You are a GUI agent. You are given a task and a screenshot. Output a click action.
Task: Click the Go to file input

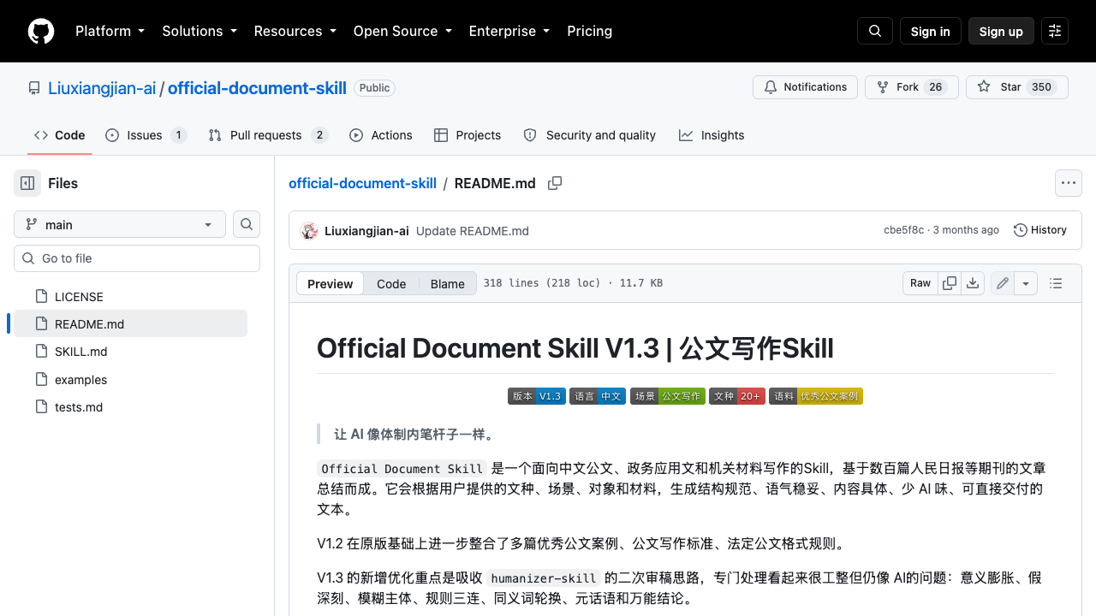click(x=137, y=258)
